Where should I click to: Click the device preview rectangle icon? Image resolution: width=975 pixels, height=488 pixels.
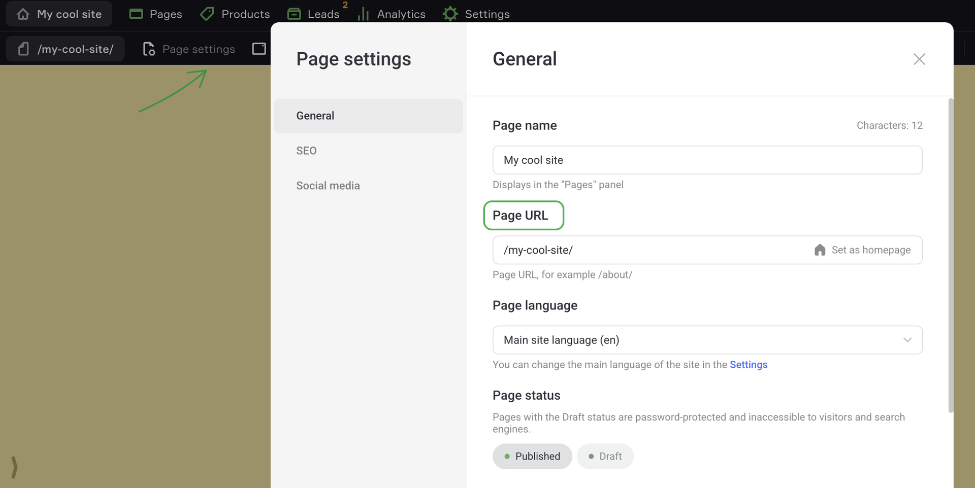pyautogui.click(x=259, y=49)
